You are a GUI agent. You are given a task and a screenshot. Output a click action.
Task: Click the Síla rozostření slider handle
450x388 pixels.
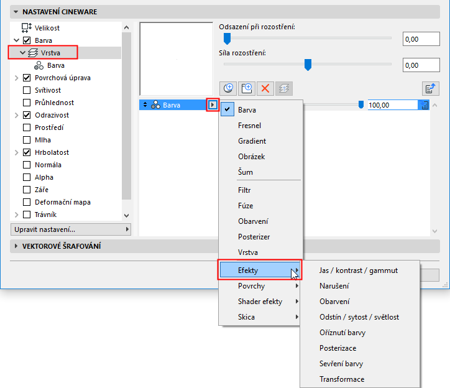(308, 65)
